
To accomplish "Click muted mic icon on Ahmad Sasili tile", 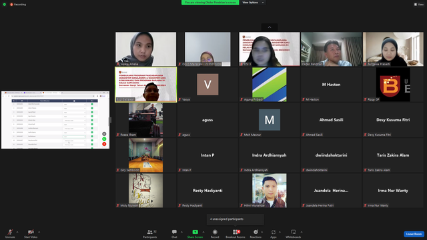I will point(304,135).
